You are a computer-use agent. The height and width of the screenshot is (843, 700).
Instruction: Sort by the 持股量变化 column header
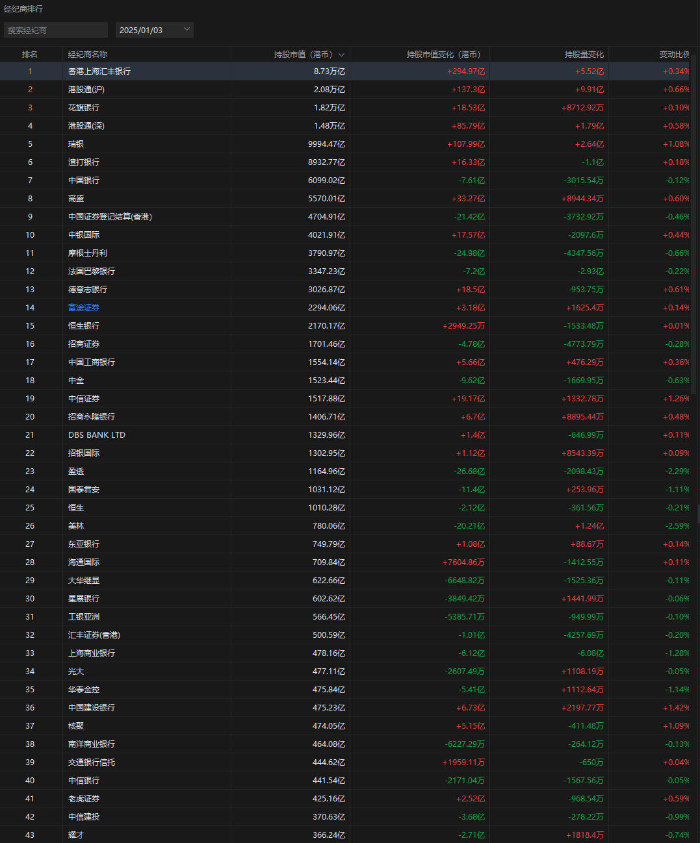(x=584, y=55)
